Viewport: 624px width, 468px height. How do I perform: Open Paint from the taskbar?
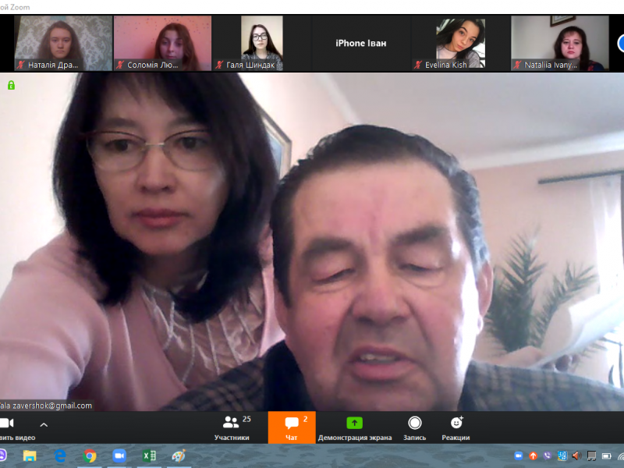click(179, 456)
